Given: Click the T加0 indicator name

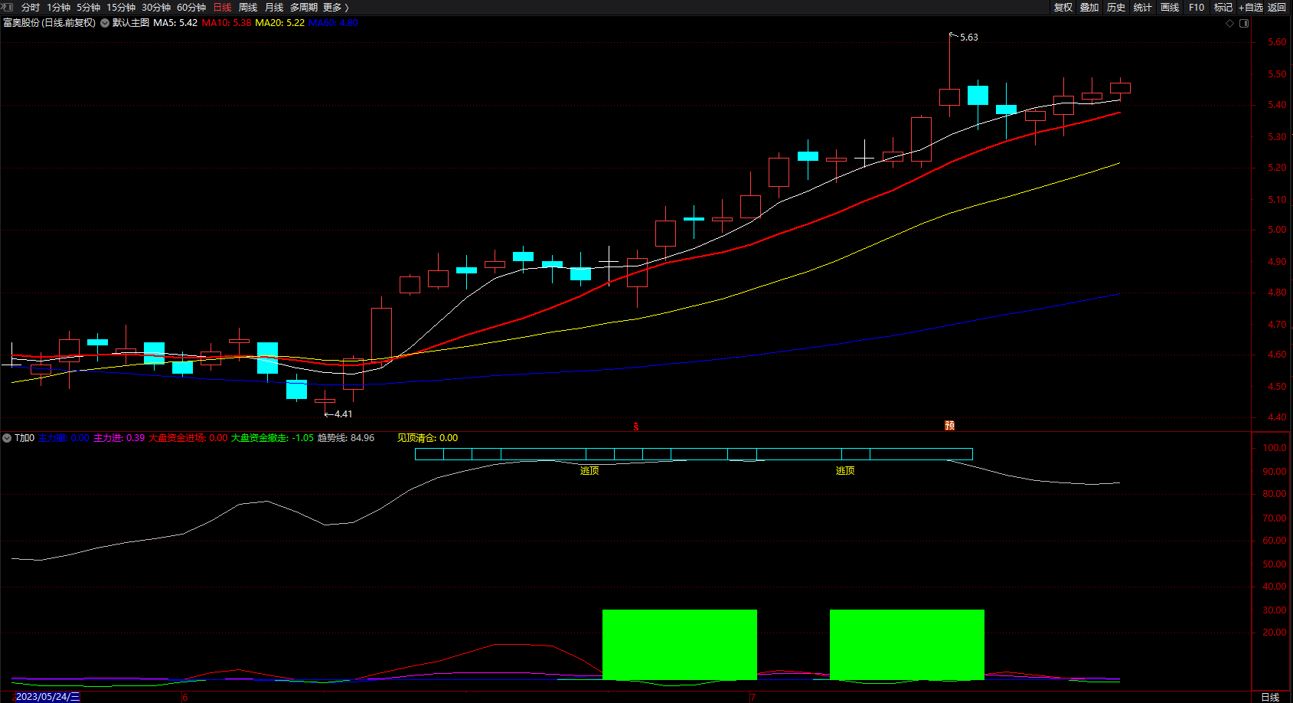Looking at the screenshot, I should pos(24,438).
